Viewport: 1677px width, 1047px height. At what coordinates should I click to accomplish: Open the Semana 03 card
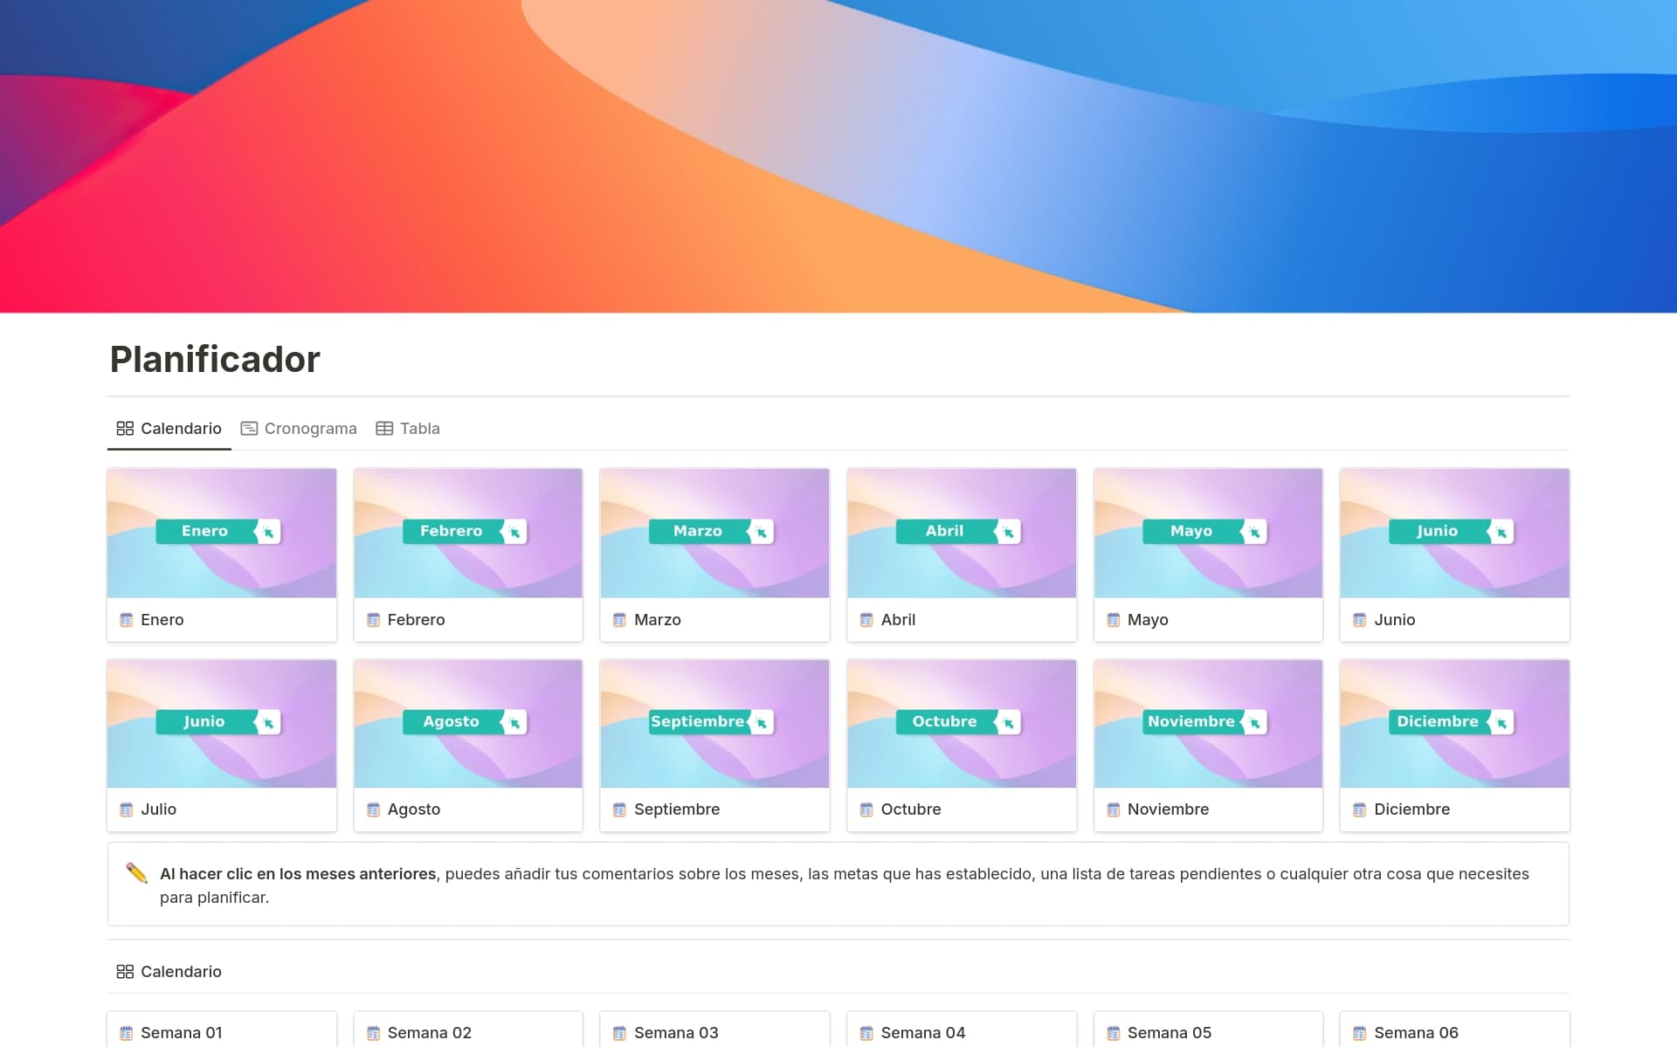(x=675, y=1033)
